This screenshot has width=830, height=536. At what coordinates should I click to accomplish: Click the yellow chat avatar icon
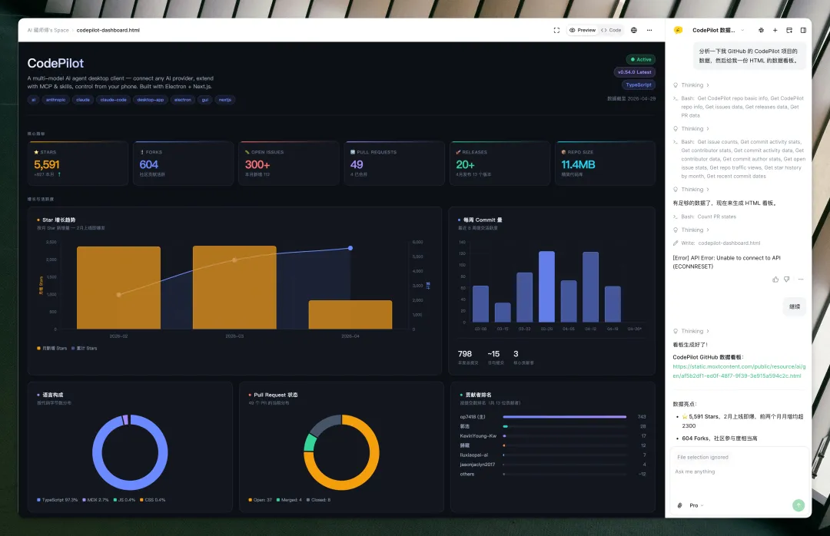678,30
